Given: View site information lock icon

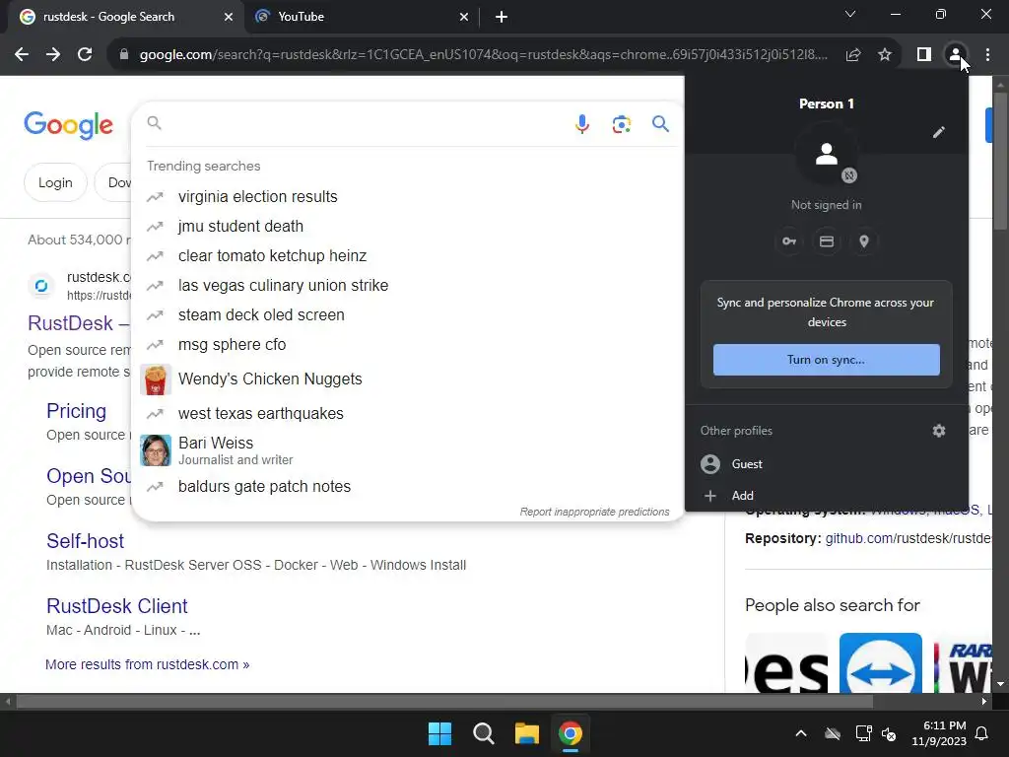Looking at the screenshot, I should point(124,55).
